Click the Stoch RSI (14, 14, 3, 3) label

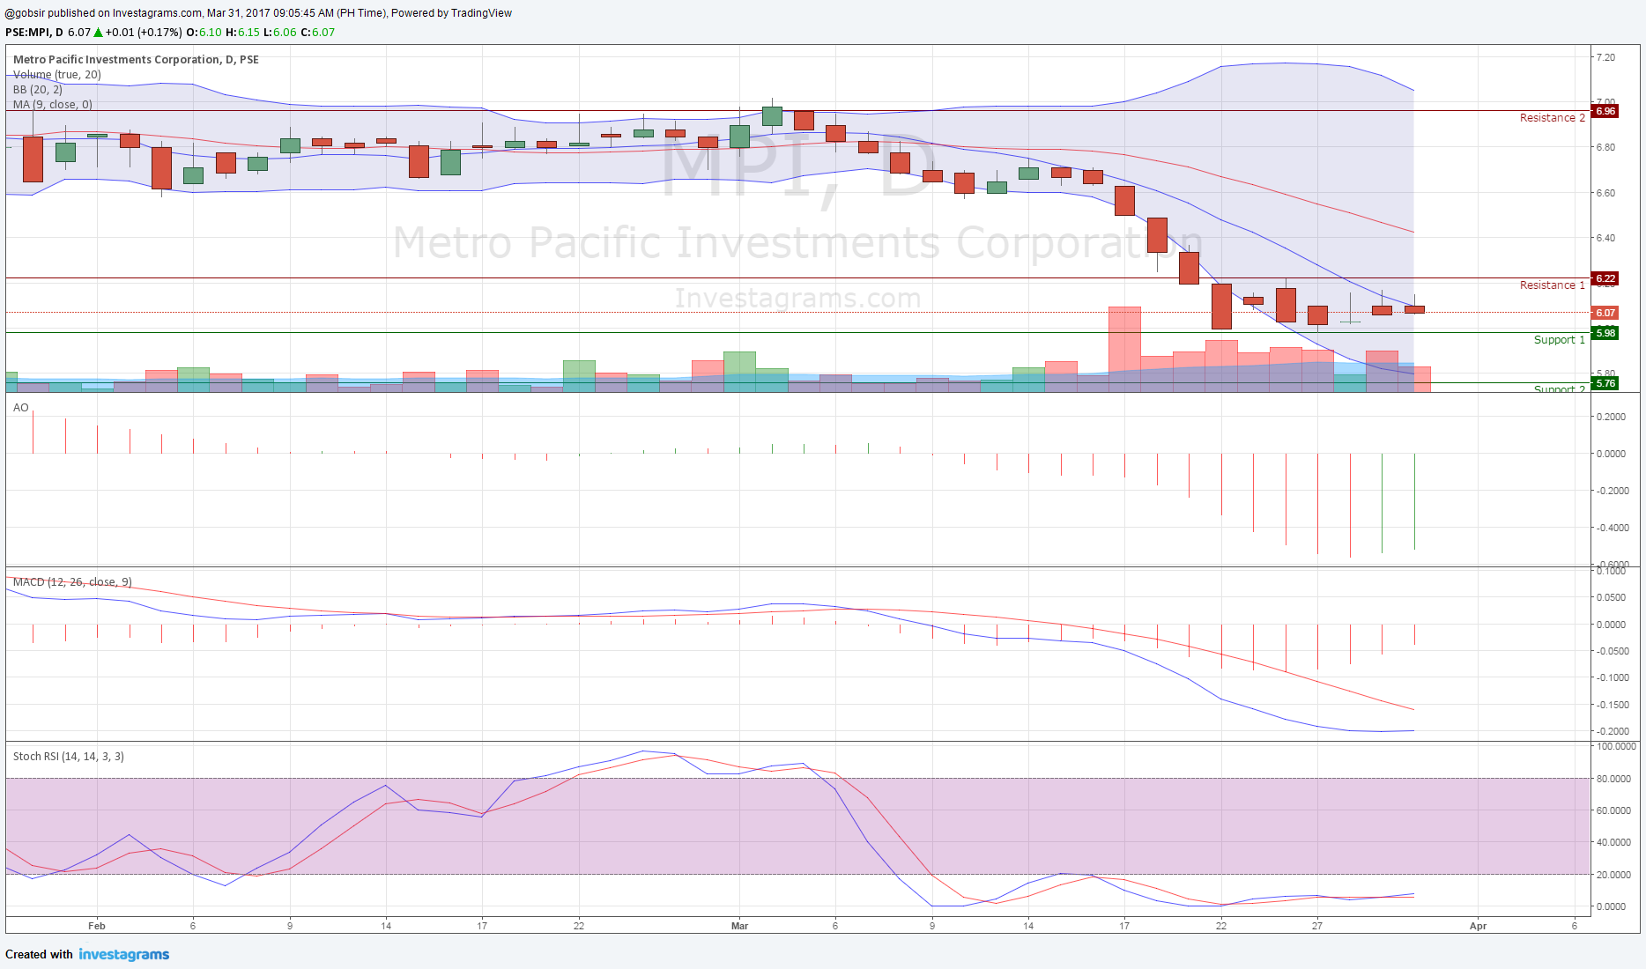pyautogui.click(x=69, y=757)
